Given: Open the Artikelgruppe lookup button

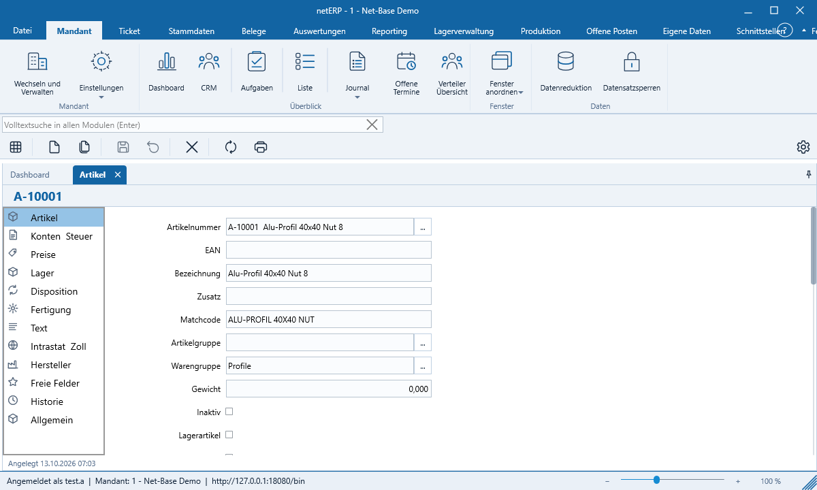Looking at the screenshot, I should click(423, 342).
